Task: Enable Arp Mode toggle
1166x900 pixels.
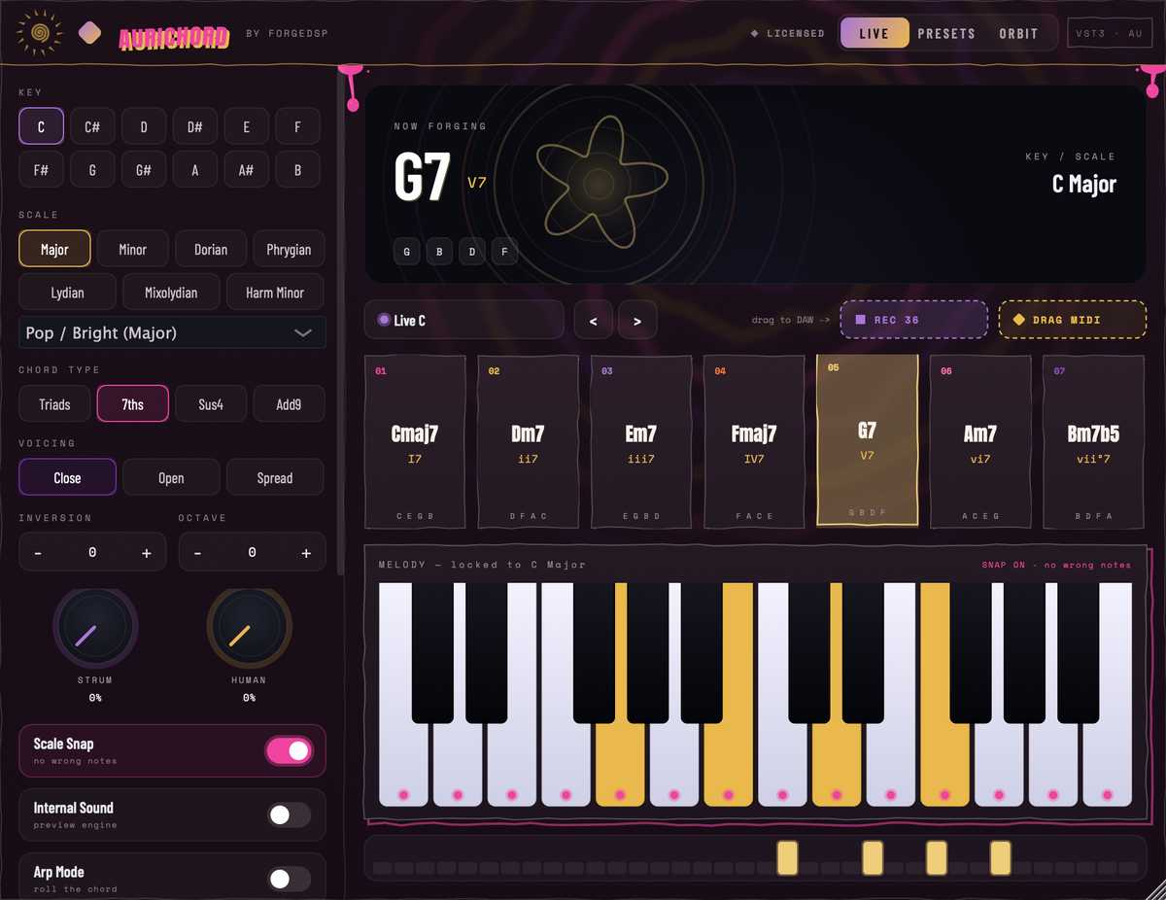Action: tap(290, 879)
